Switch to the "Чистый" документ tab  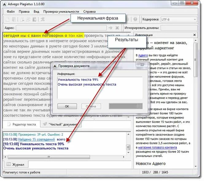point(61,124)
